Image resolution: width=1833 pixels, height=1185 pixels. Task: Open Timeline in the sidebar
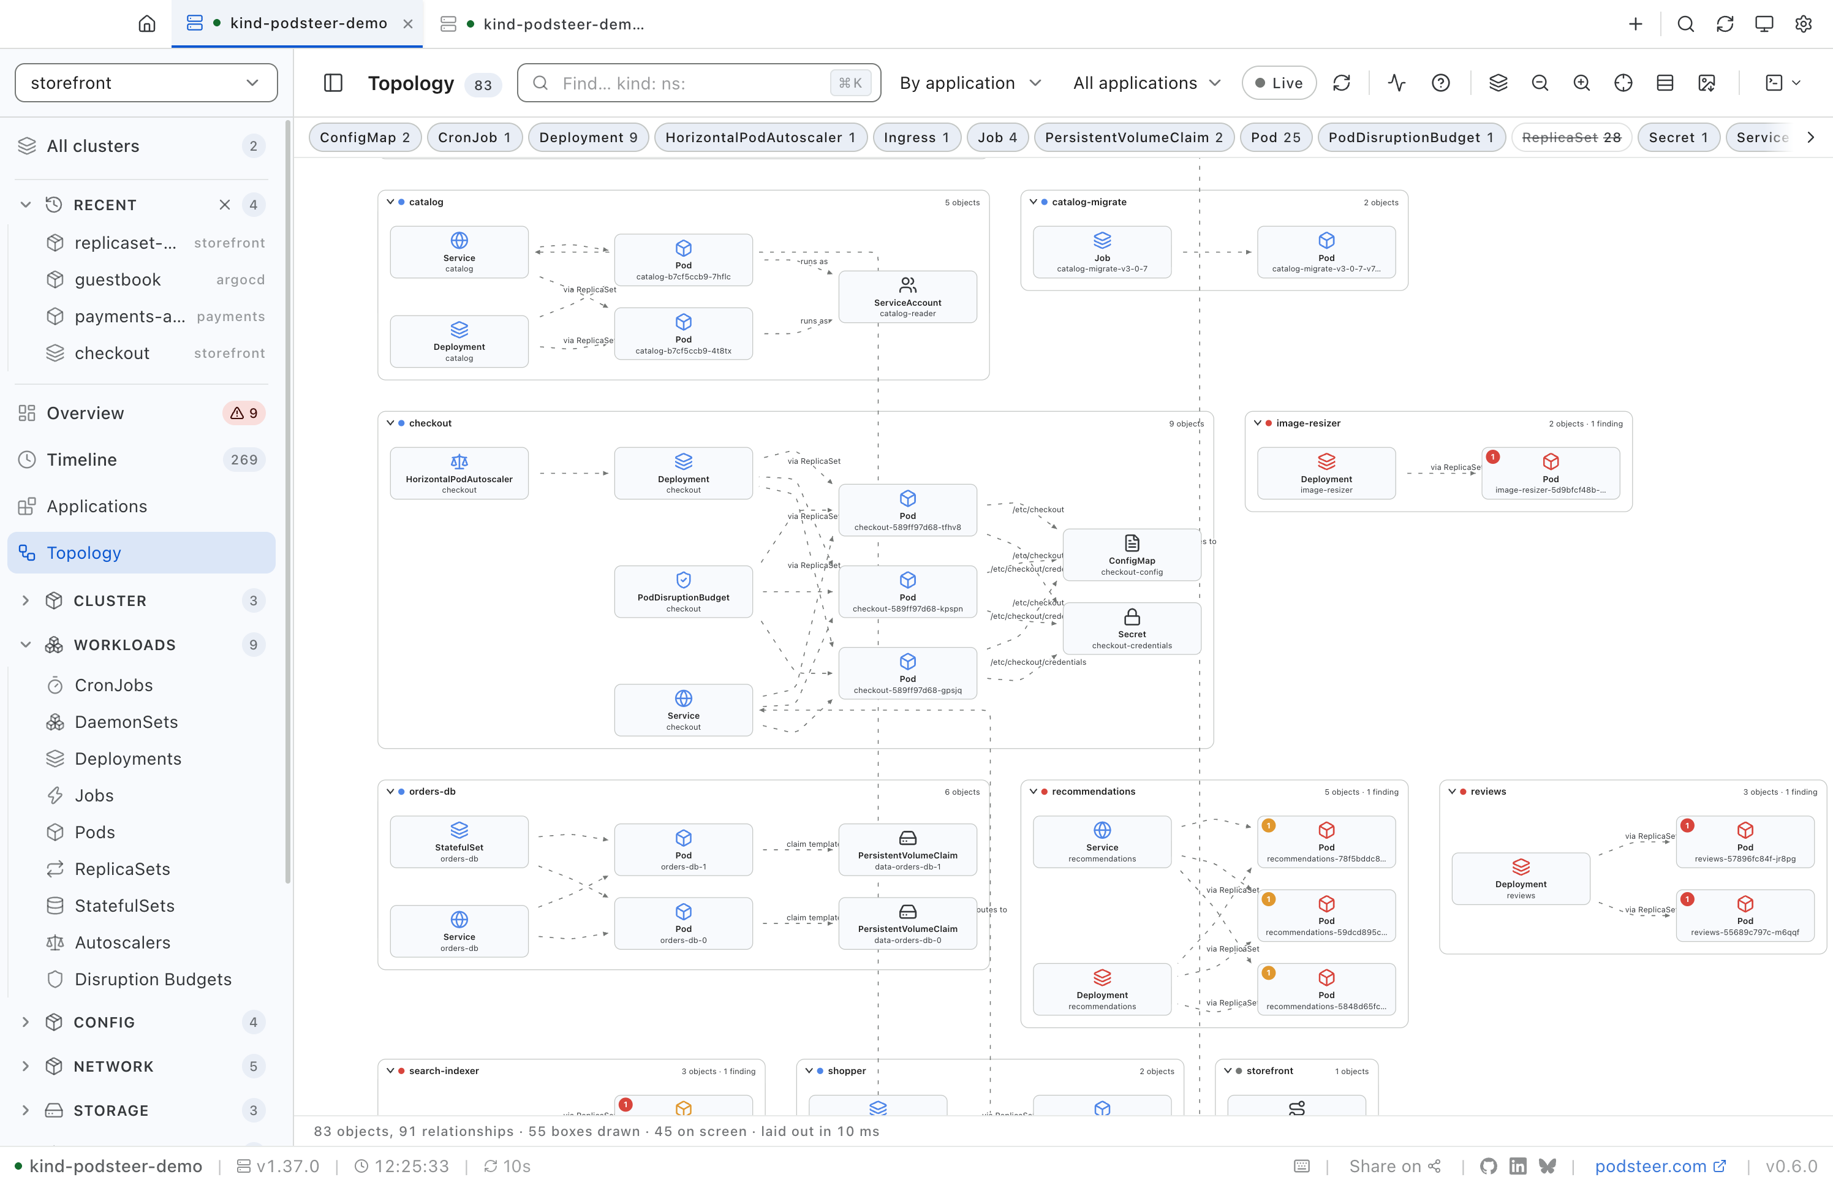[x=142, y=460]
